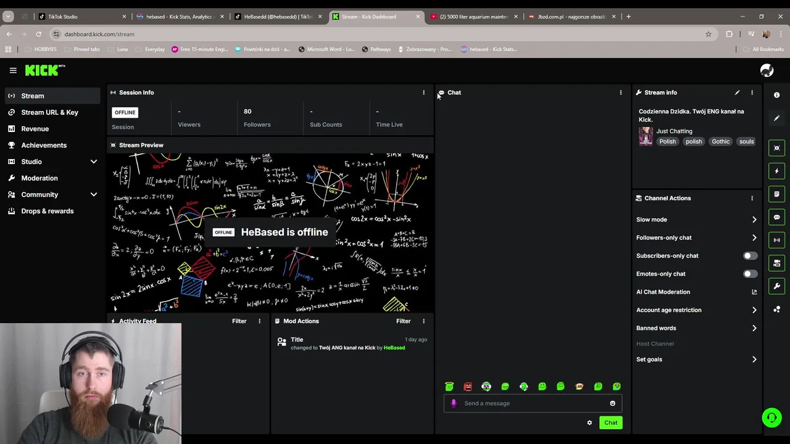Open a new browser tab
790x444 pixels.
(628, 17)
